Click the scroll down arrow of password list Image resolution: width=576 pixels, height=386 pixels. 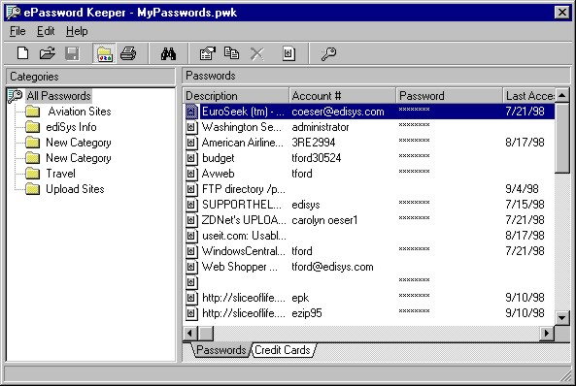[562, 318]
